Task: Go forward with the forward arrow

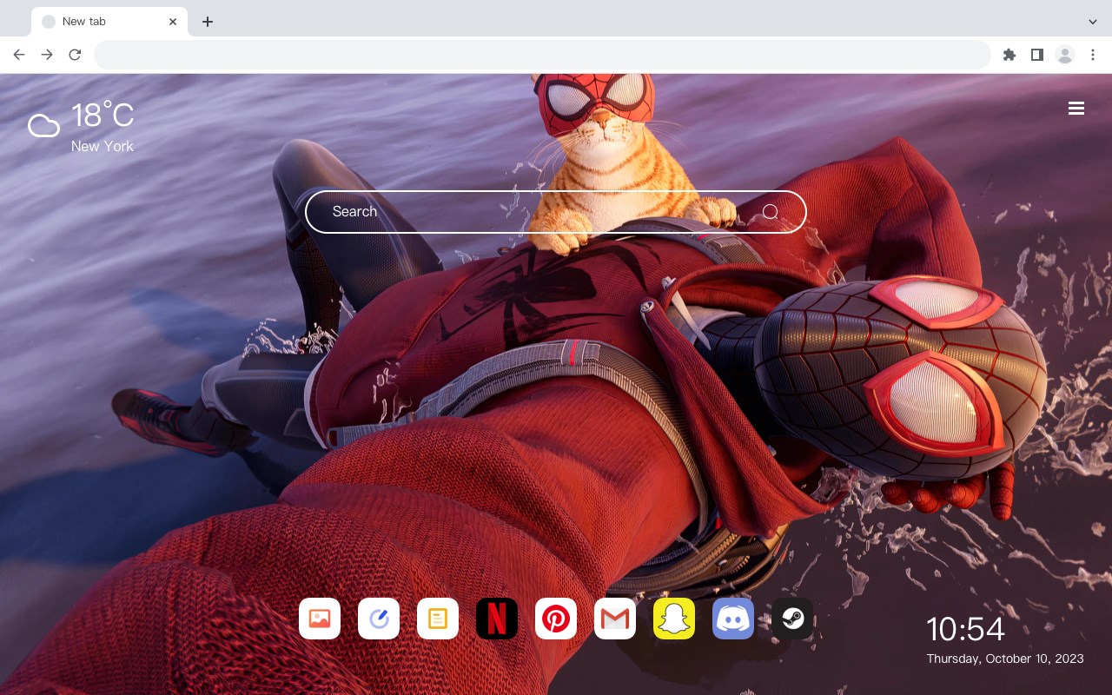Action: (47, 55)
